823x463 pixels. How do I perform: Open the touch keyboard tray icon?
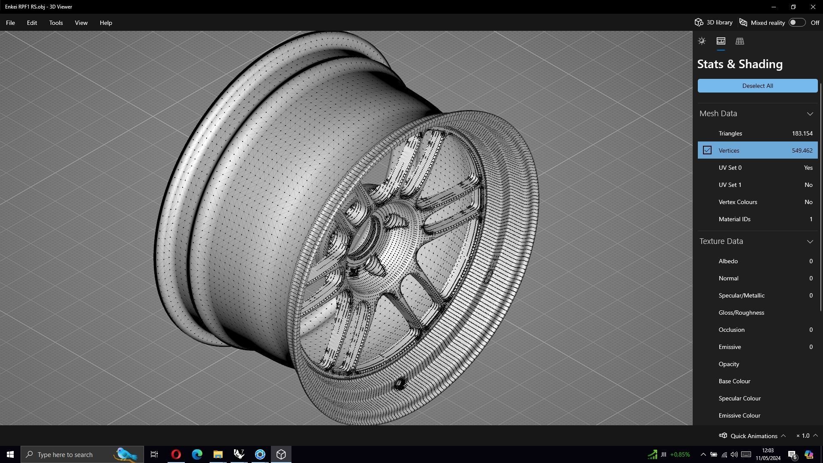746,454
